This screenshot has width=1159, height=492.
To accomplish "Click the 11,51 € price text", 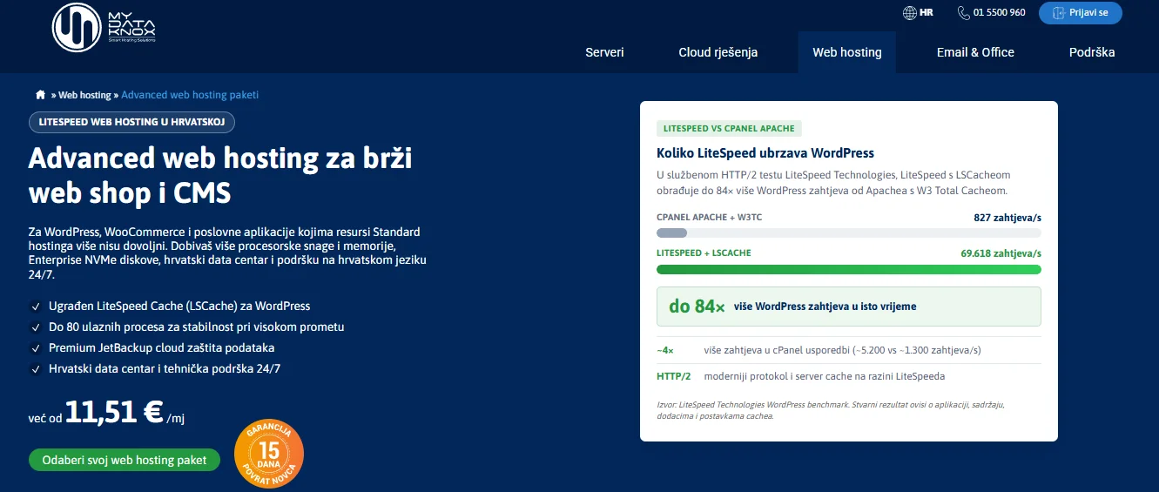I will [114, 412].
